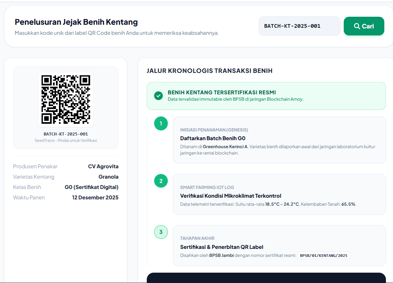The image size is (393, 283).
Task: Click the green checkmark certification icon
Action: click(x=158, y=96)
